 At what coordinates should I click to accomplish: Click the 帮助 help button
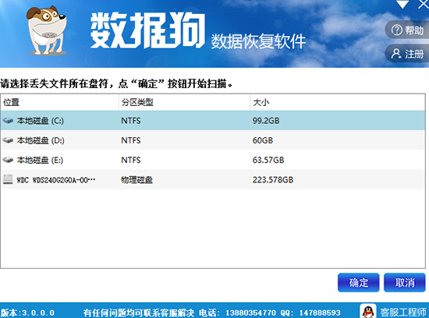407,30
